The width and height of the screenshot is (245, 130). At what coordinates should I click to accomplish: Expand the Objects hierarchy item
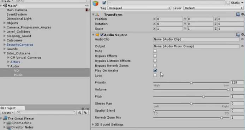pos(5,23)
